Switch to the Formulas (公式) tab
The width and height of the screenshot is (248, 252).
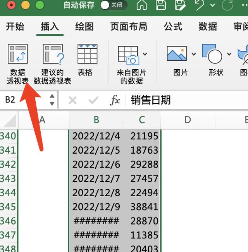pyautogui.click(x=173, y=26)
